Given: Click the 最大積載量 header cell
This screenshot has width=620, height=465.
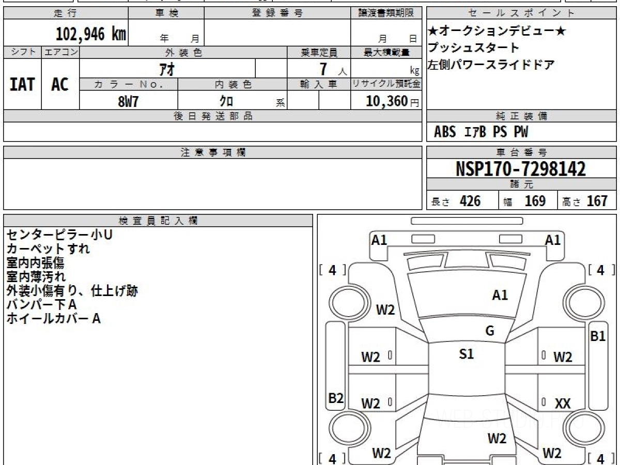Looking at the screenshot, I should pyautogui.click(x=386, y=52).
